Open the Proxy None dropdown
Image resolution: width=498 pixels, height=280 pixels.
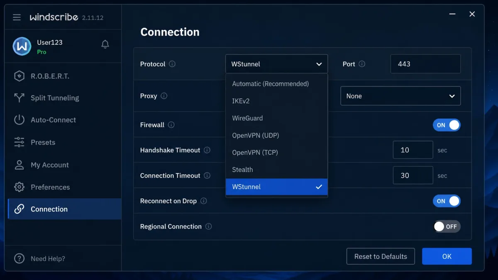tap(400, 96)
